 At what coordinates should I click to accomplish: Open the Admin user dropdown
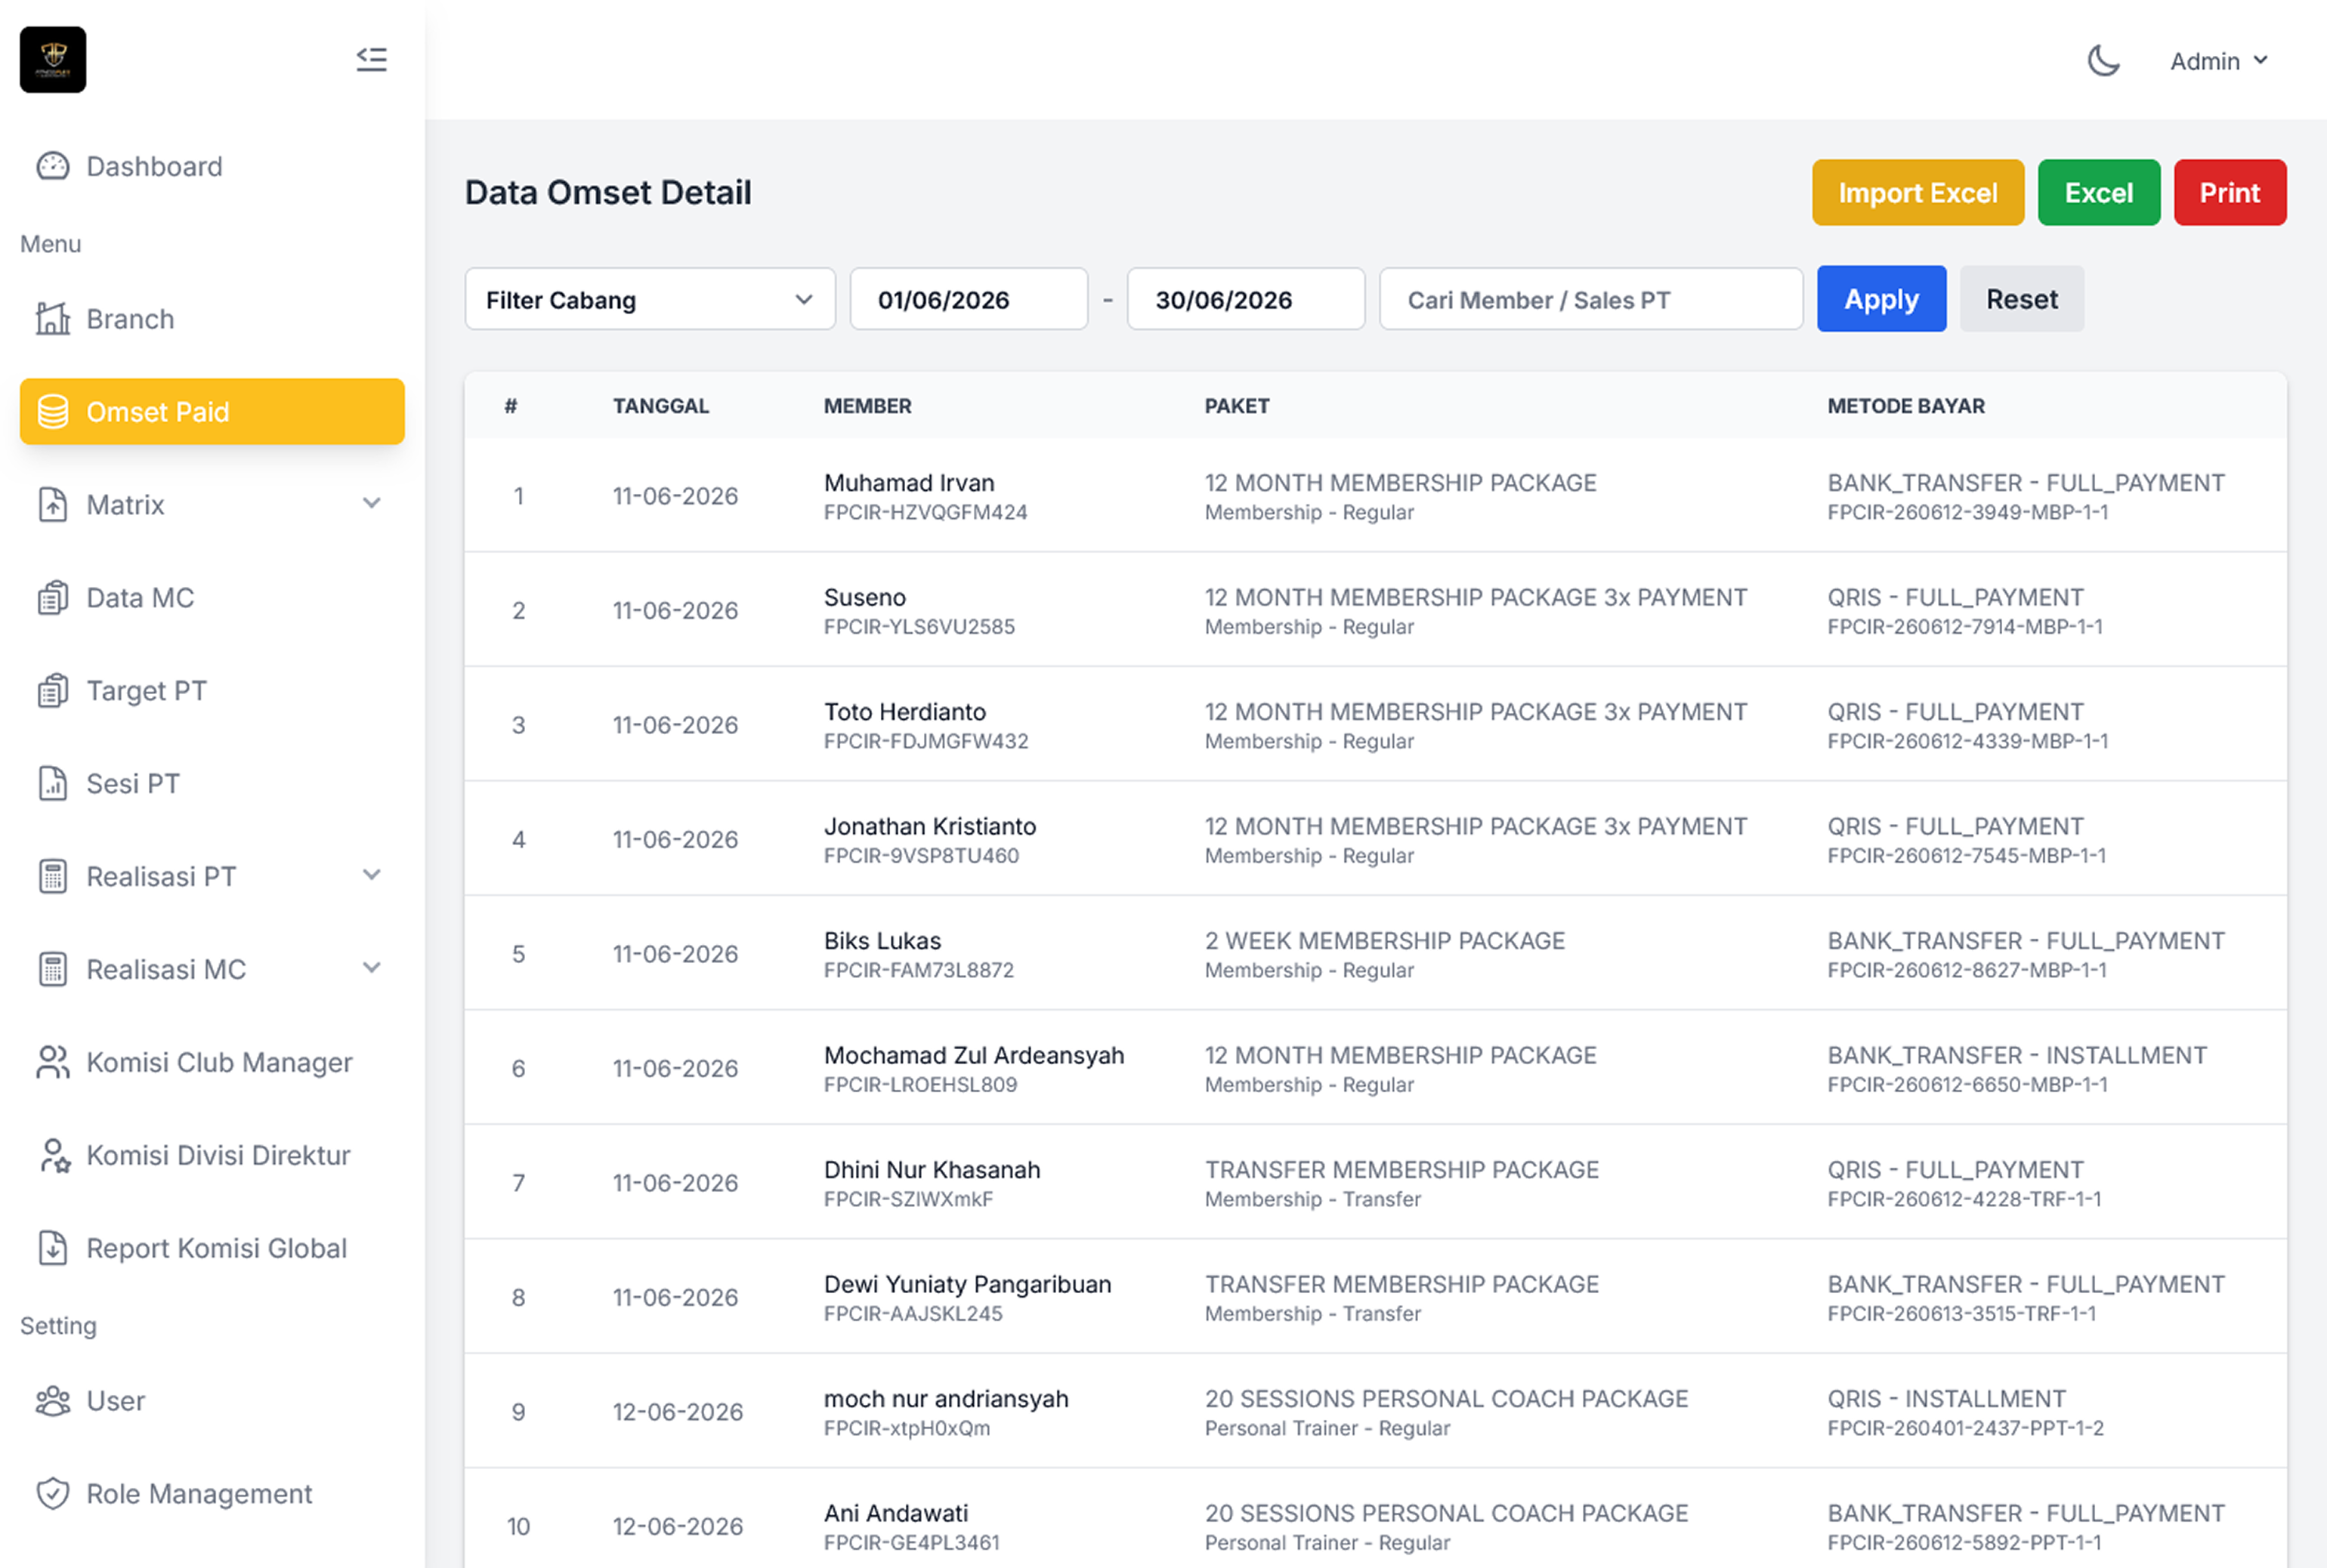pyautogui.click(x=2218, y=61)
